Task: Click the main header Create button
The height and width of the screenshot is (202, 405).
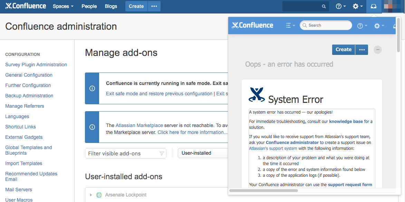Action: (x=136, y=6)
